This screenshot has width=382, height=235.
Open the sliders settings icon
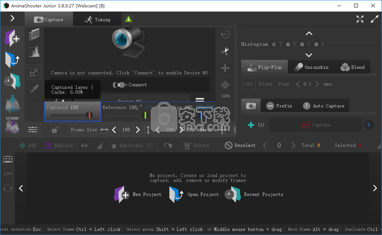33,130
